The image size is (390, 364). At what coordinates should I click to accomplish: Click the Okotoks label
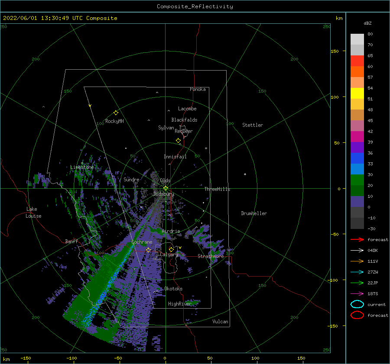click(173, 289)
